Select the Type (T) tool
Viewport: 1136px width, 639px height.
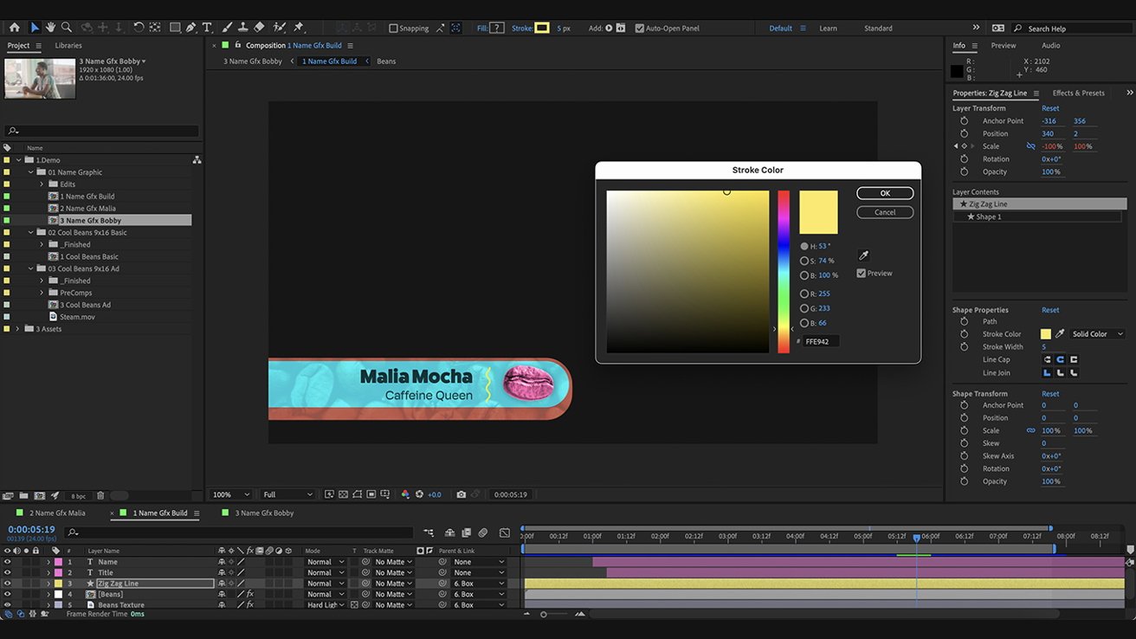tap(207, 28)
